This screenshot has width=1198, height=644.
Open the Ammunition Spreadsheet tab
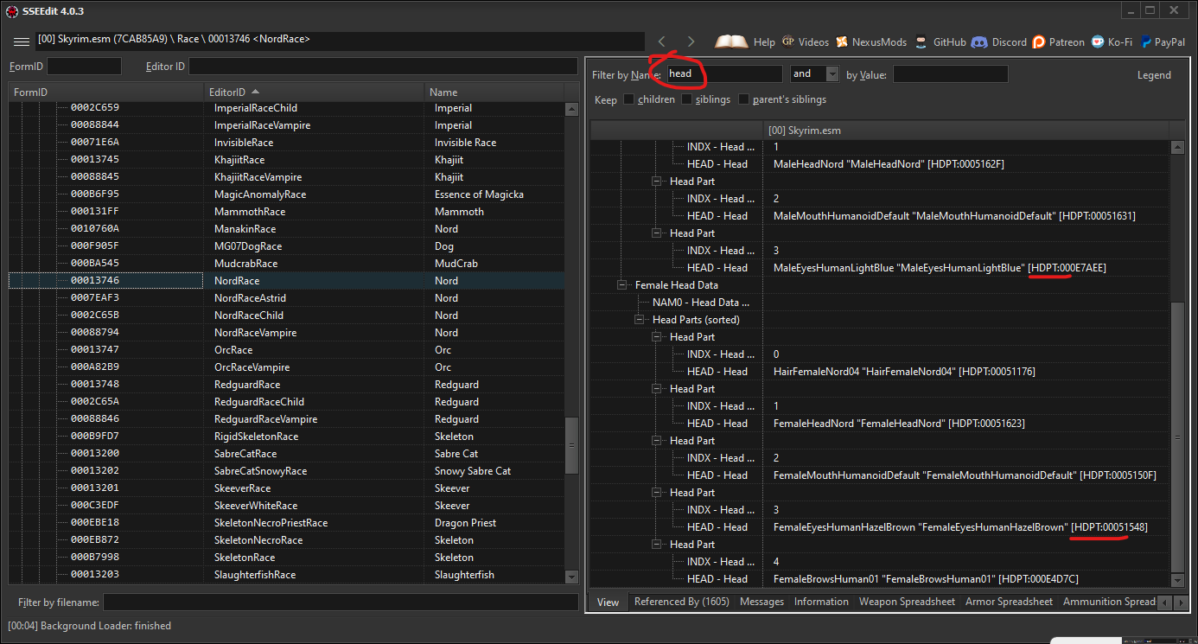pos(1108,602)
